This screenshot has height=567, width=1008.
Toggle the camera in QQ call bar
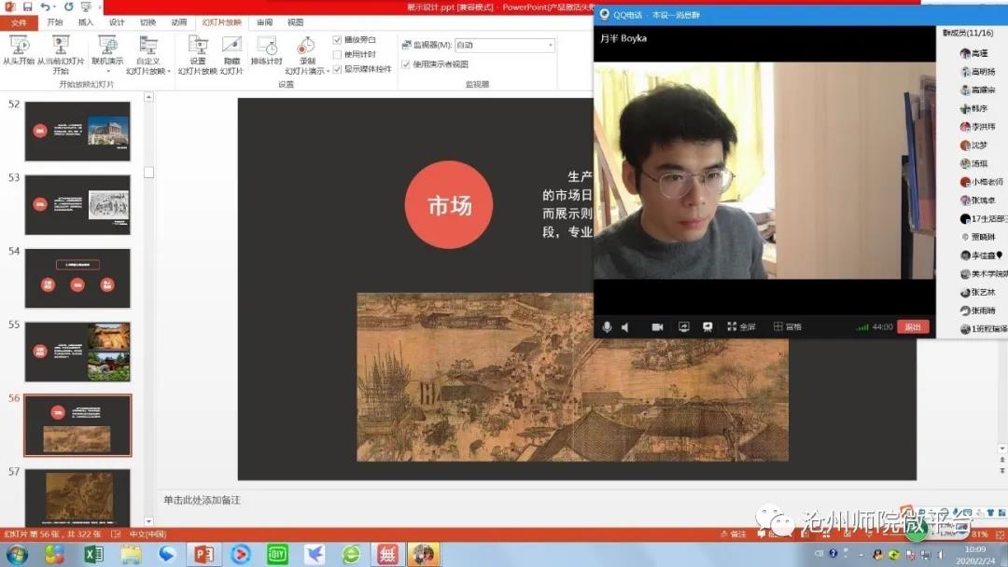[657, 327]
